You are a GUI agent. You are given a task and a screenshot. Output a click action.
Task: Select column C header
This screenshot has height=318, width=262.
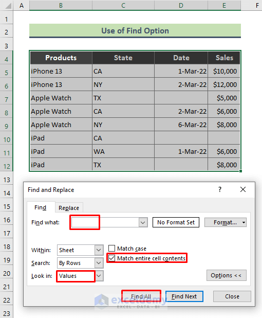pyautogui.click(x=123, y=5)
